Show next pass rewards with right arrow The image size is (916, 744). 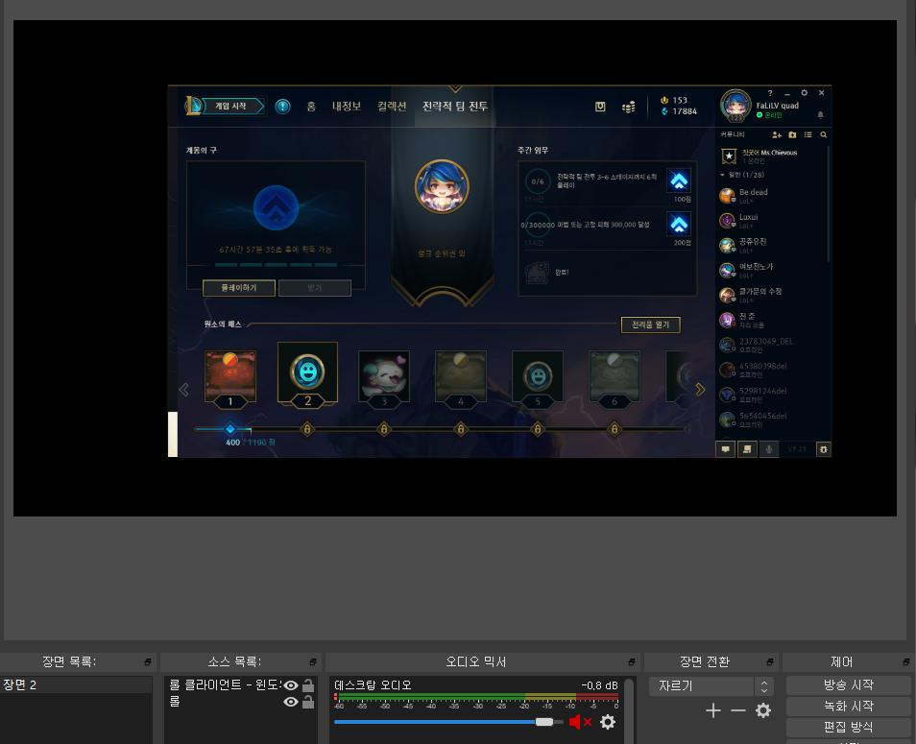[x=700, y=389]
